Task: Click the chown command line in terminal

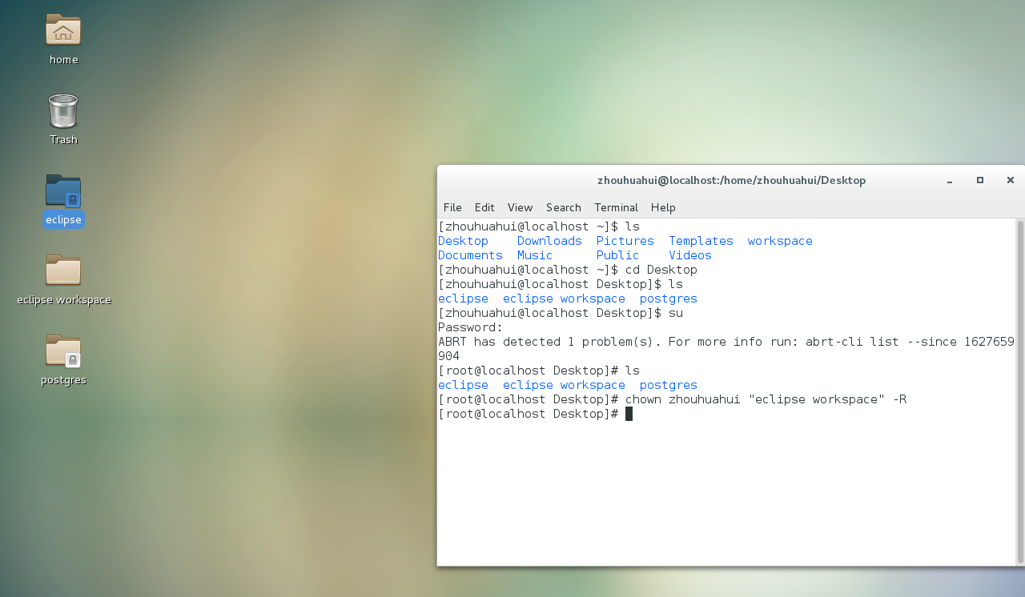Action: [x=765, y=399]
